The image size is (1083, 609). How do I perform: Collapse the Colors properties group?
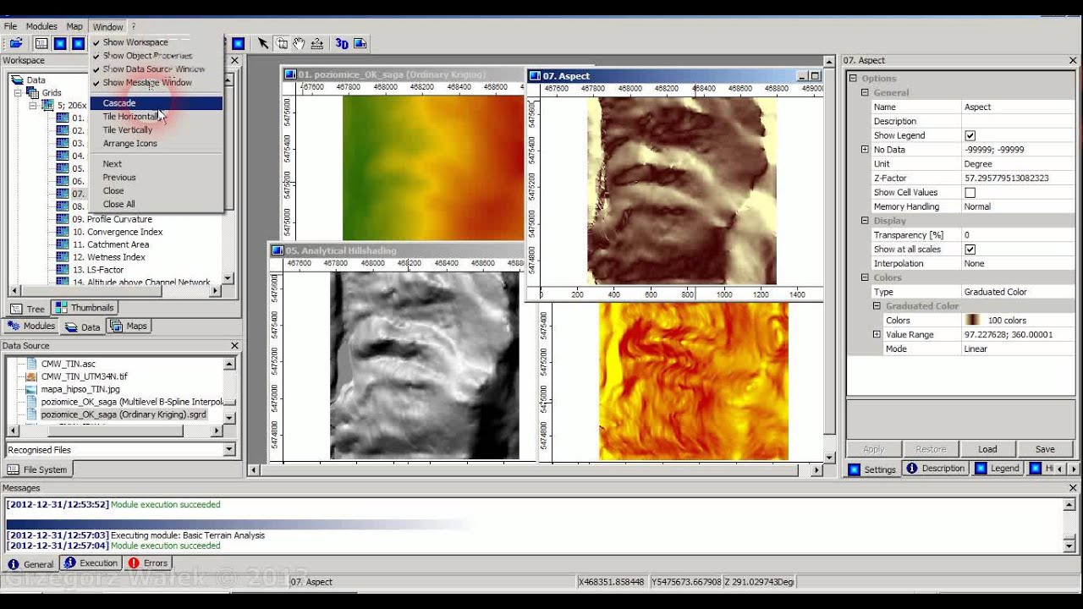[x=865, y=277]
